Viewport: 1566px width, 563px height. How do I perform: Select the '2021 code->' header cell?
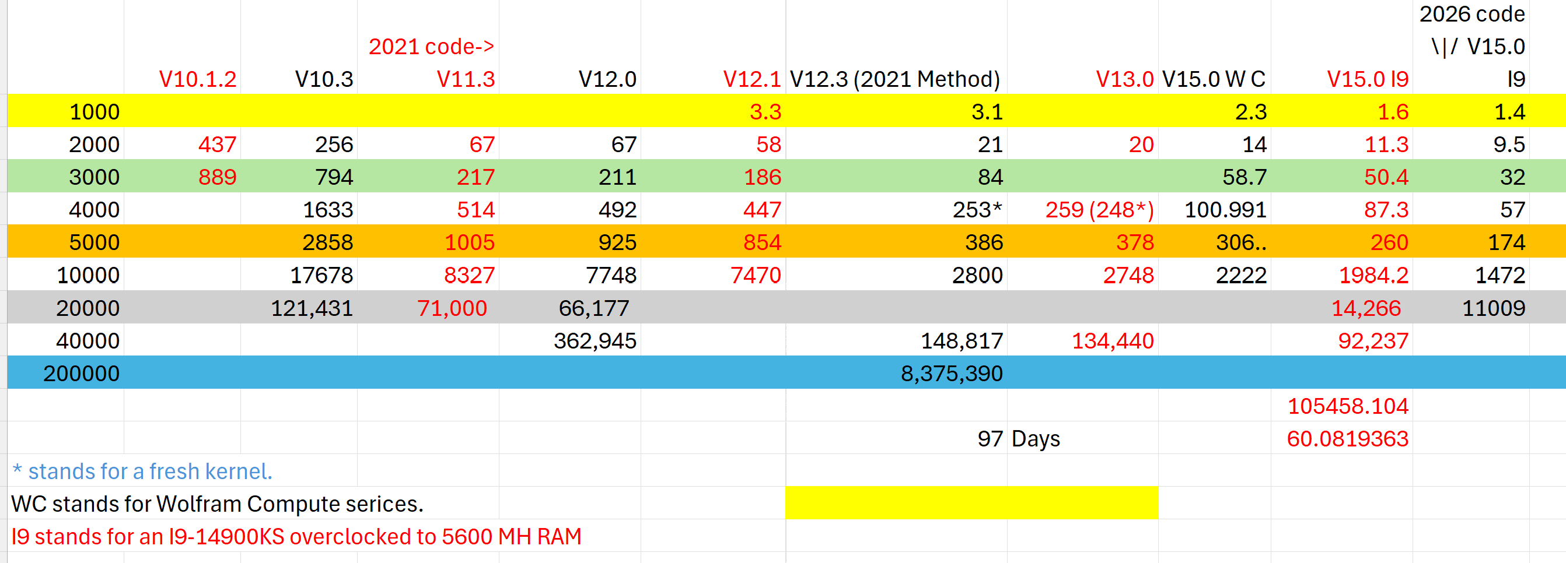[x=428, y=46]
